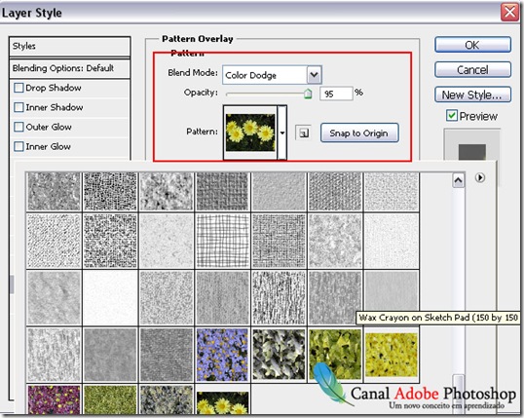
Task: Click the Opacity percentage input field
Action: [x=336, y=94]
